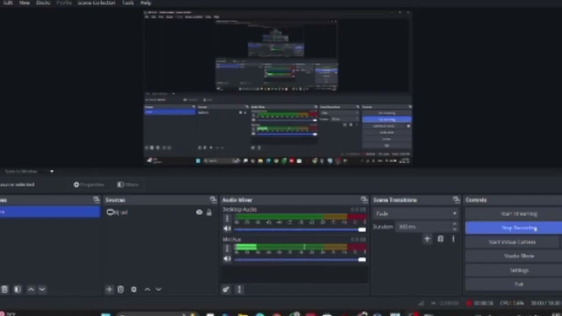Screen dimensions: 562x316
Task: Pop out the Scene Transitions dock
Action: [x=456, y=200]
